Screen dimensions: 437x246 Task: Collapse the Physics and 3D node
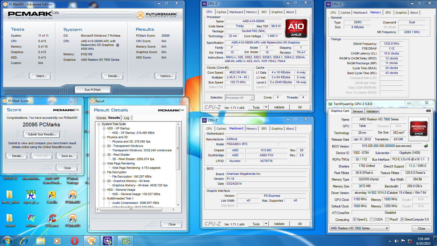click(104, 137)
